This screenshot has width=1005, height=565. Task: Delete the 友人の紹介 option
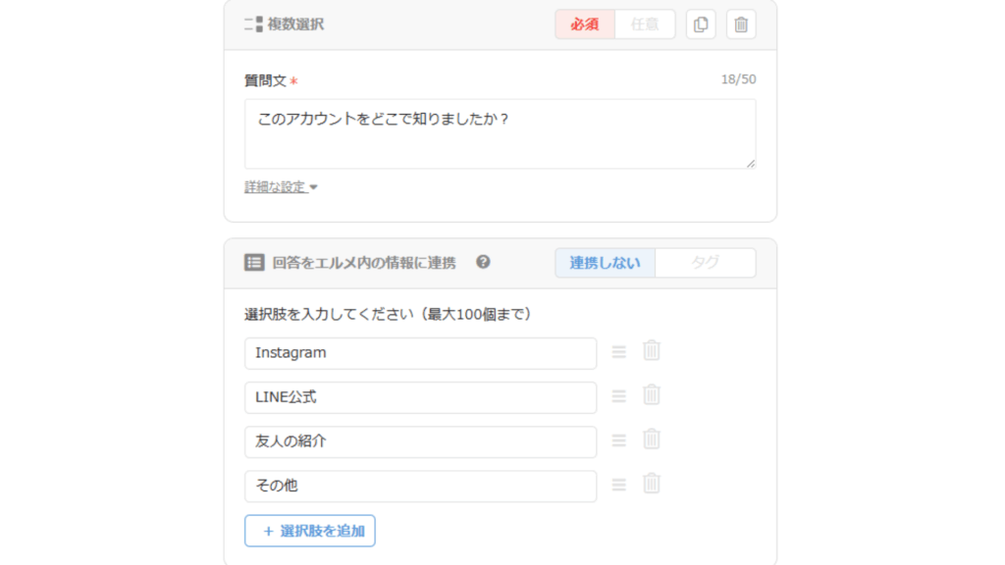coord(652,439)
